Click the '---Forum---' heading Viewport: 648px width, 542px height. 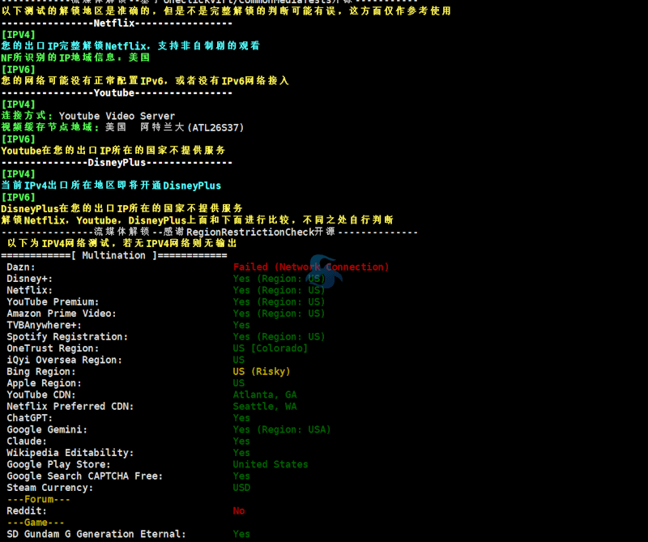[x=38, y=499]
